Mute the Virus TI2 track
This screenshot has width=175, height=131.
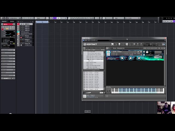click(x=21, y=43)
